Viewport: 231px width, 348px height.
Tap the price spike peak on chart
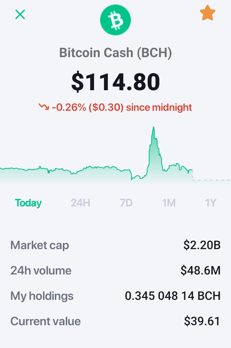coord(153,127)
